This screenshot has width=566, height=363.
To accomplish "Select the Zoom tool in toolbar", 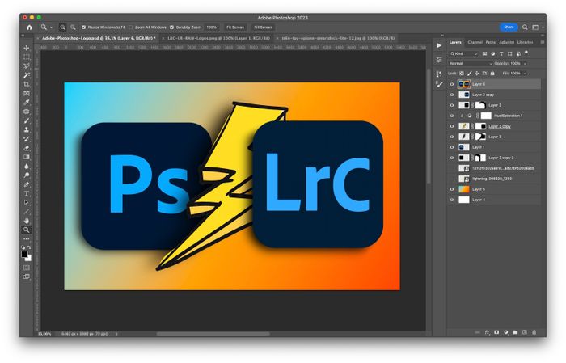I will click(x=27, y=230).
